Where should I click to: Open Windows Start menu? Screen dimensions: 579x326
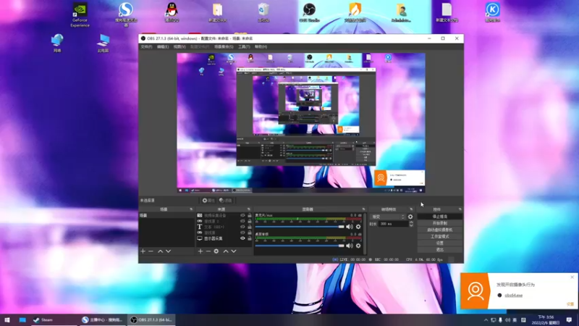pos(7,320)
